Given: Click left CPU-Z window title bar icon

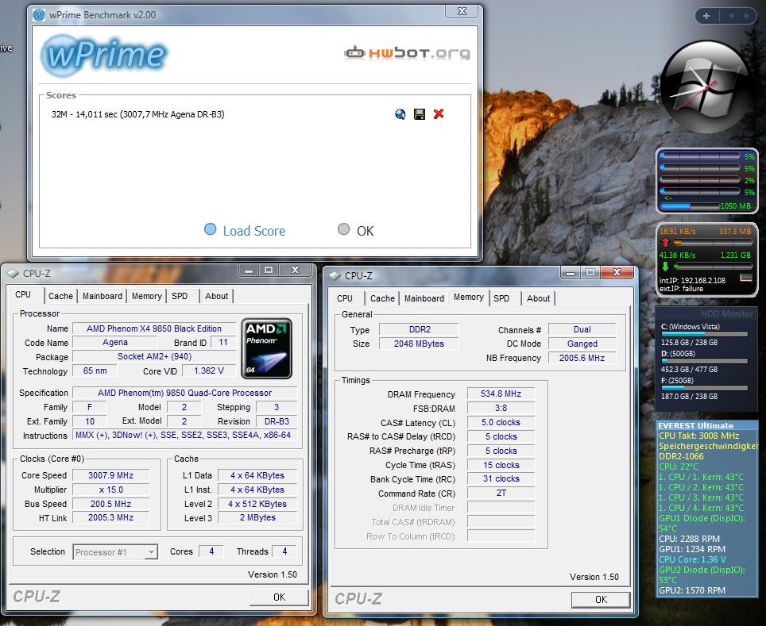Looking at the screenshot, I should tap(14, 273).
